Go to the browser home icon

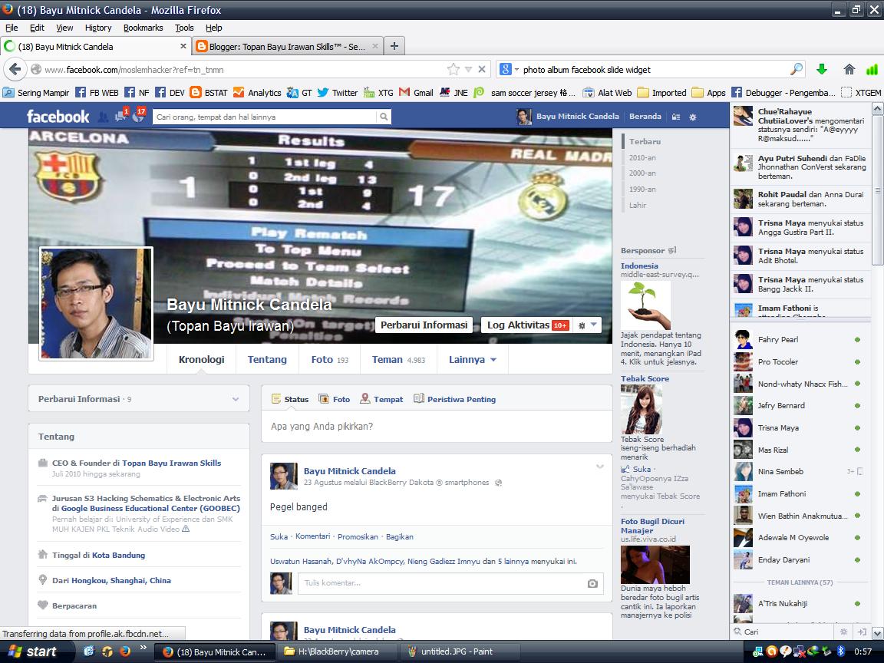849,69
